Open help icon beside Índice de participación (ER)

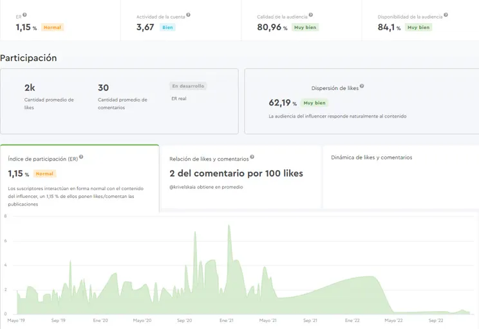click(x=81, y=157)
